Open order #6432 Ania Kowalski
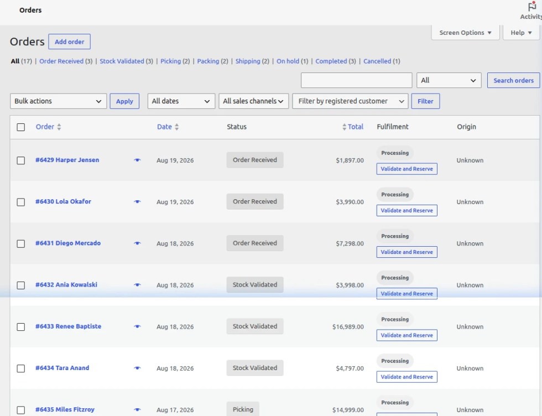The height and width of the screenshot is (416, 542). [66, 284]
